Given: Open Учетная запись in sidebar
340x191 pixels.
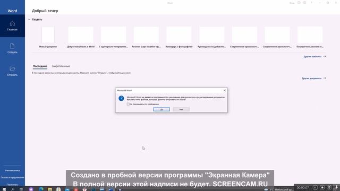Looking at the screenshot, I should tap(12, 171).
